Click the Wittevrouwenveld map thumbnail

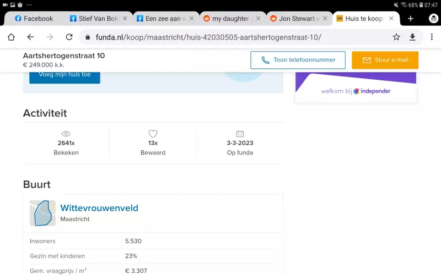coord(42,213)
